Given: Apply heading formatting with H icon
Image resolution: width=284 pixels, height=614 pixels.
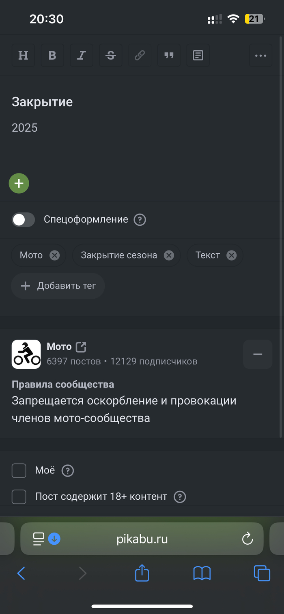Looking at the screenshot, I should tap(23, 56).
